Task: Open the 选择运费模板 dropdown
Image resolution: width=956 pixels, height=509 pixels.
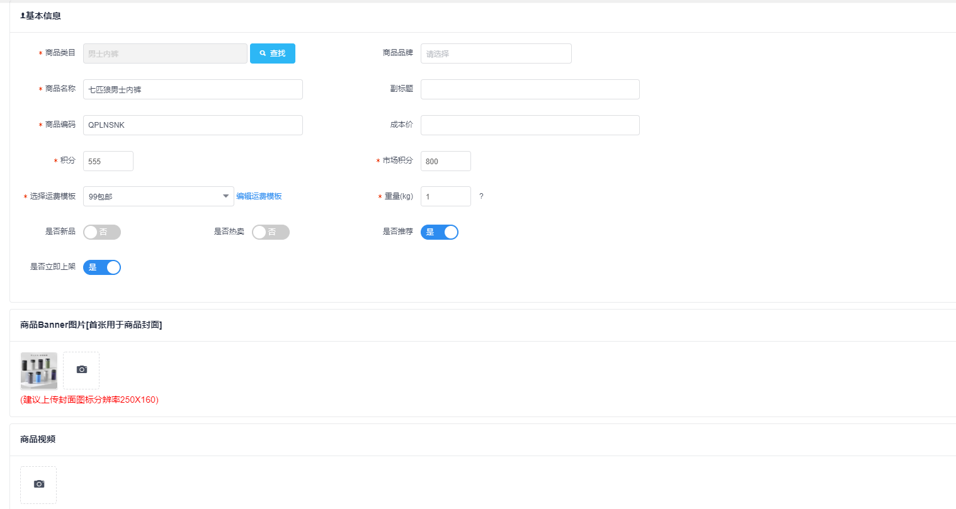Action: point(158,196)
